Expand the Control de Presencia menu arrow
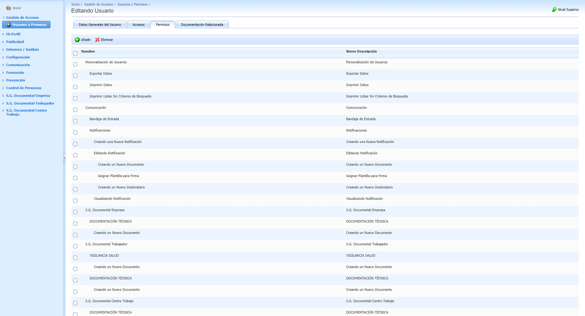 [x=3, y=88]
